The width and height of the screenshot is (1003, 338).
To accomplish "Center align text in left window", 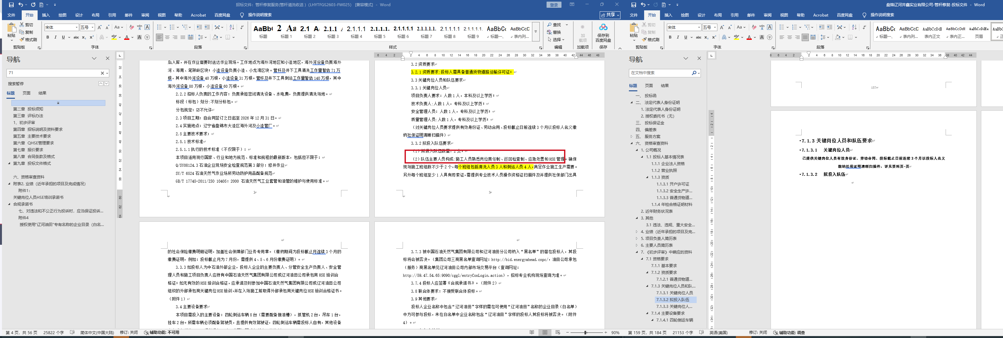I will (x=167, y=37).
